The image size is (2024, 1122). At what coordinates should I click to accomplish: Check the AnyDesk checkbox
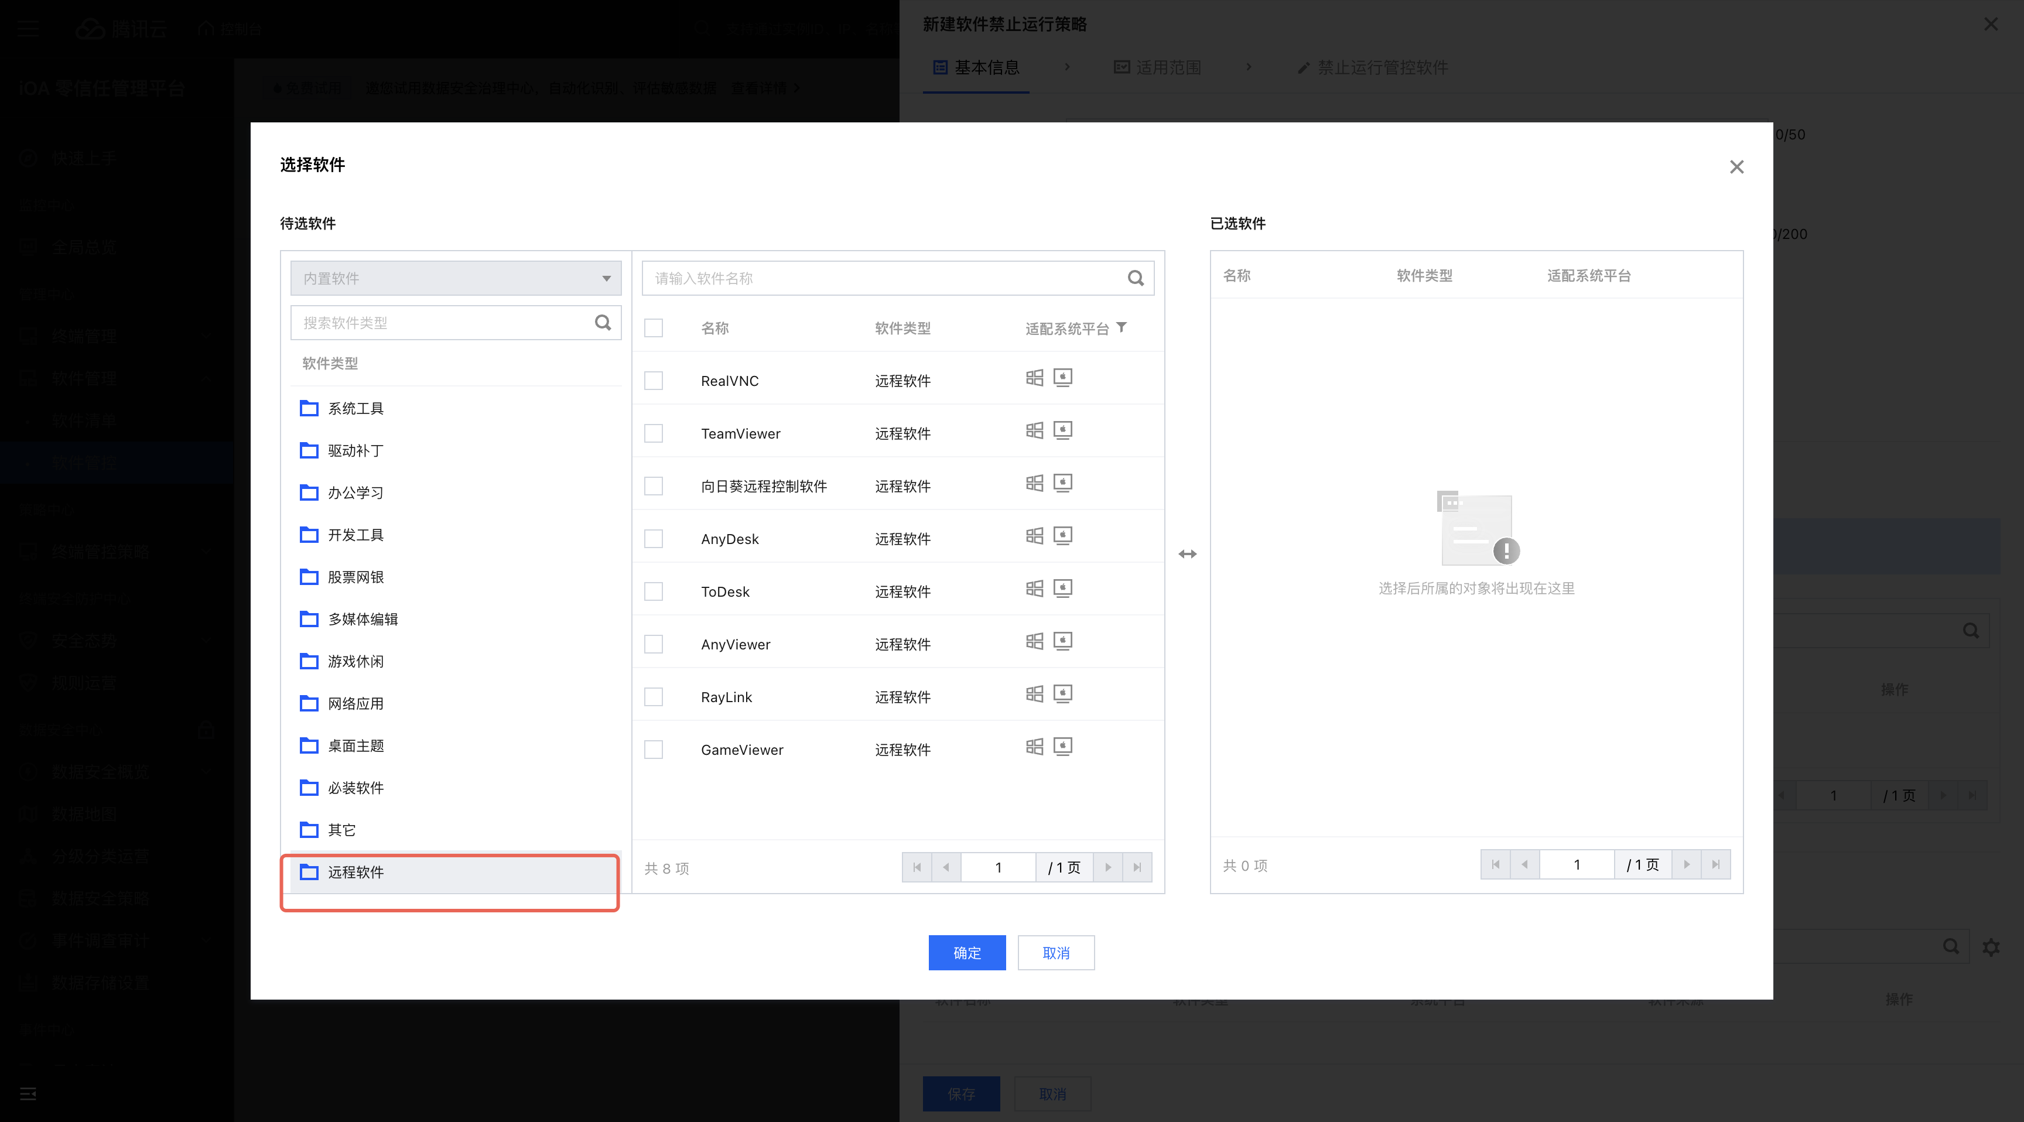(x=653, y=539)
